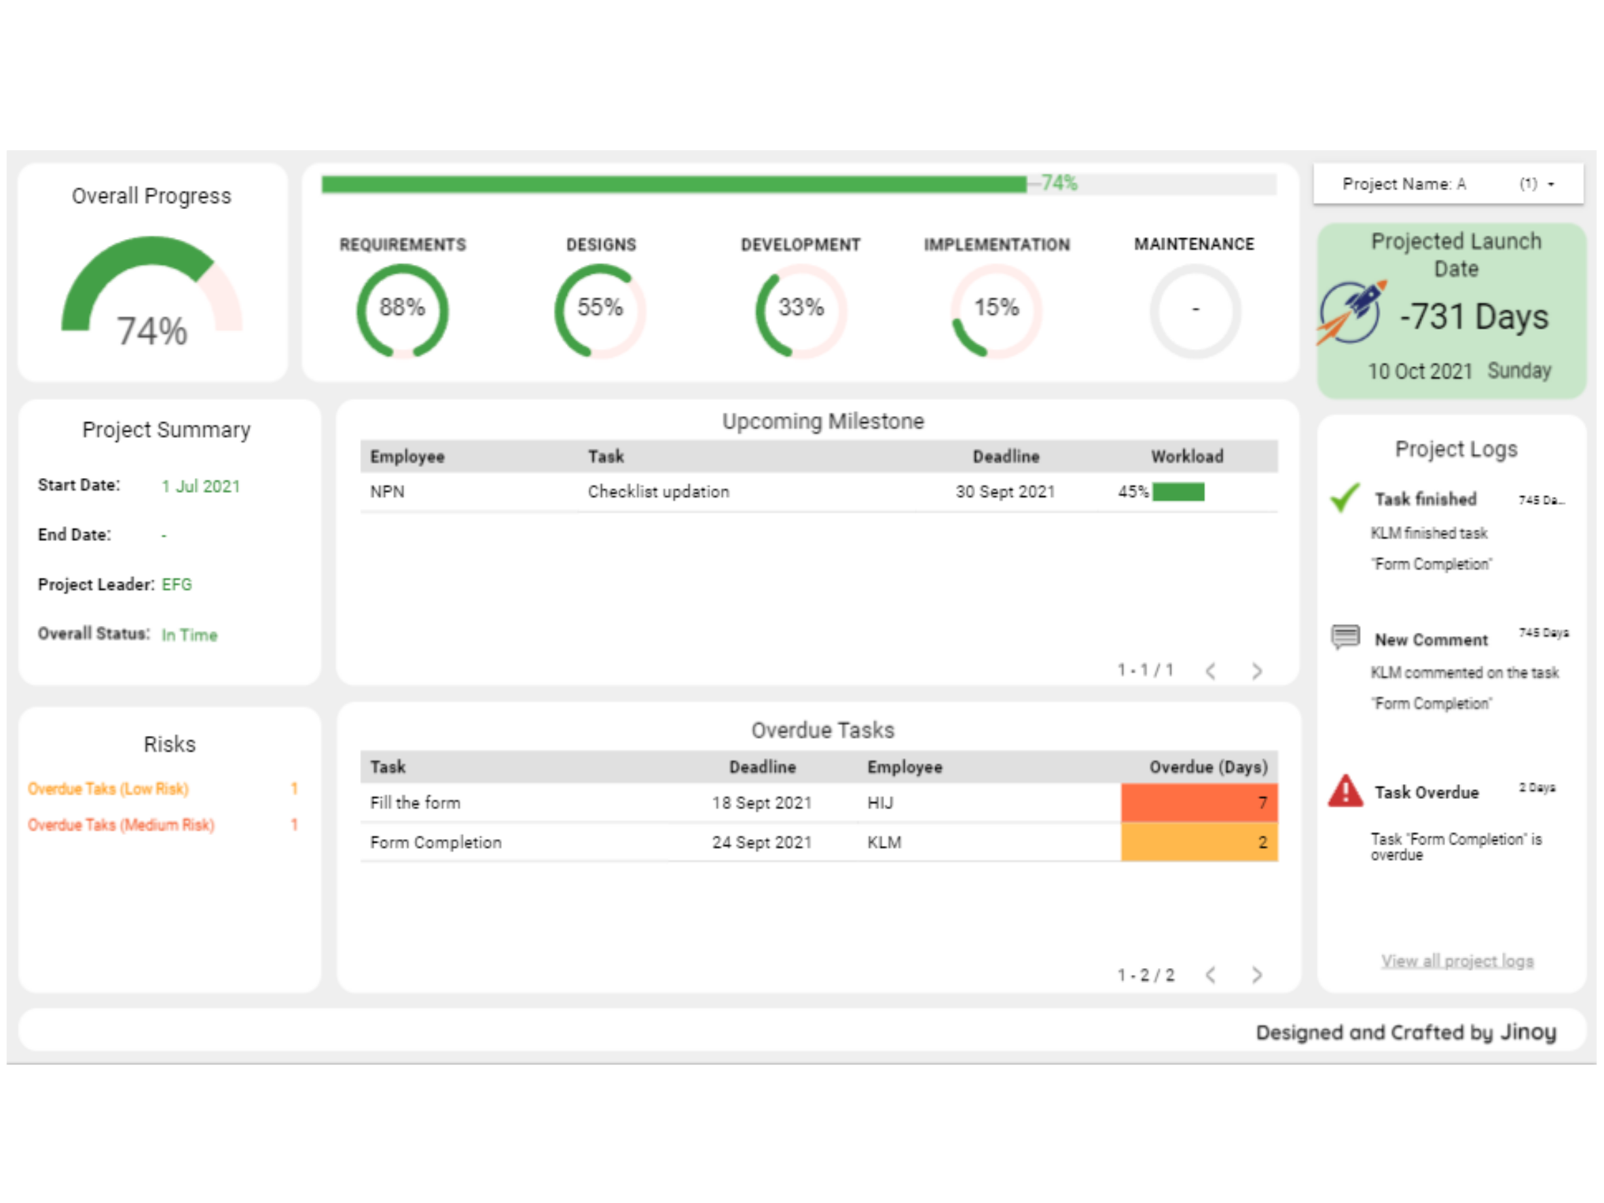Open View all project logs link
This screenshot has height=1203, width=1604.
1457,961
